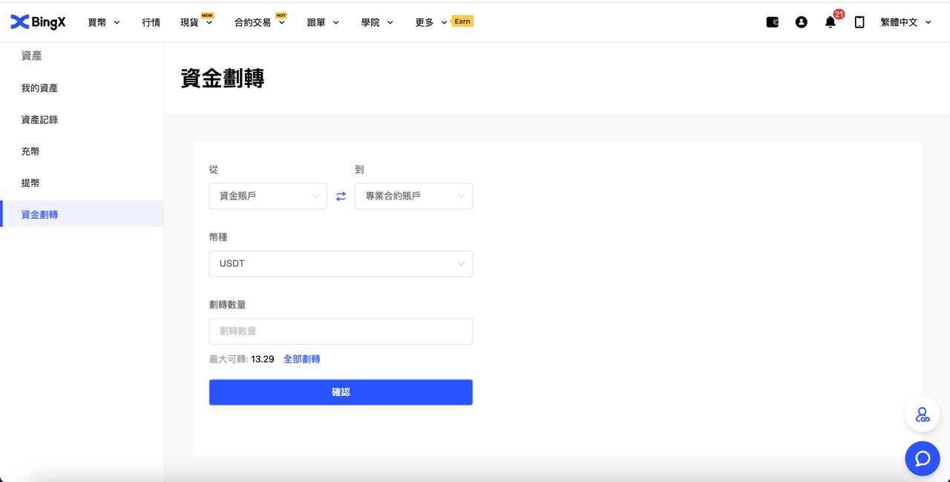Expand the 資金賬戶 source account dropdown
The width and height of the screenshot is (950, 482).
click(x=268, y=197)
